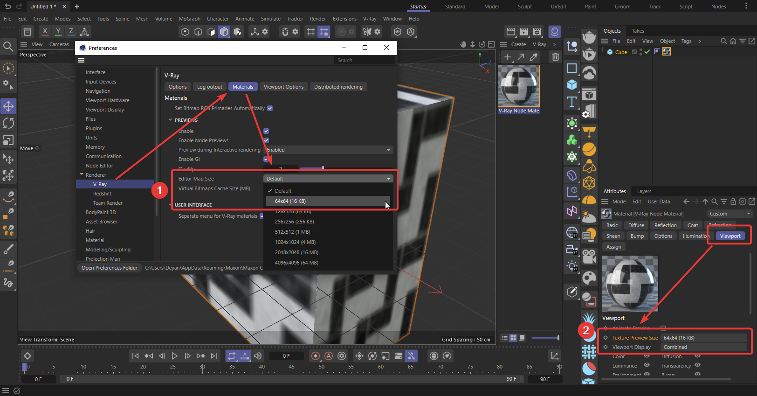Click the render to picture viewer icon
Image resolution: width=757 pixels, height=396 pixels.
[524, 31]
